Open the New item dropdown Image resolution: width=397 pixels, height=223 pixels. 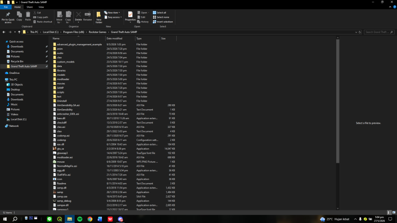(112, 13)
